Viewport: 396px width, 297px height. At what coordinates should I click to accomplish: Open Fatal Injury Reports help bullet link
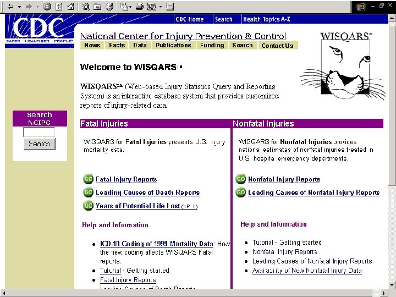click(x=128, y=280)
